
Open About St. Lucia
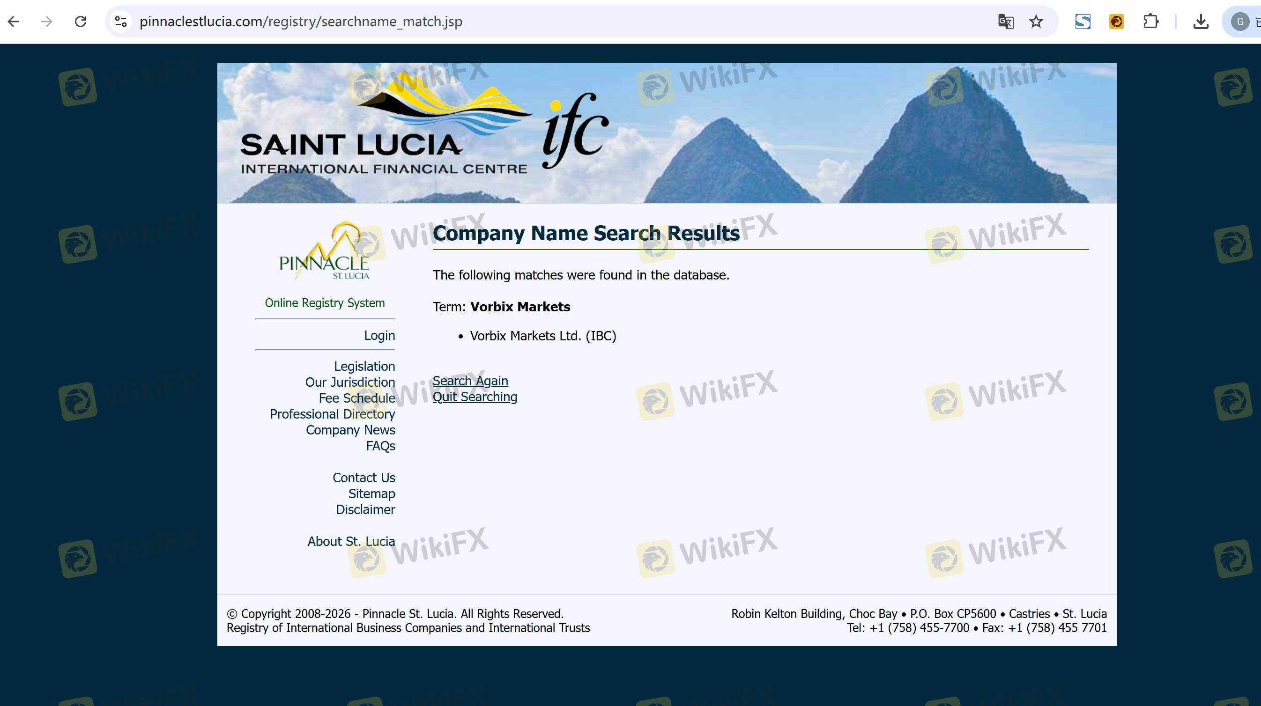pos(351,541)
